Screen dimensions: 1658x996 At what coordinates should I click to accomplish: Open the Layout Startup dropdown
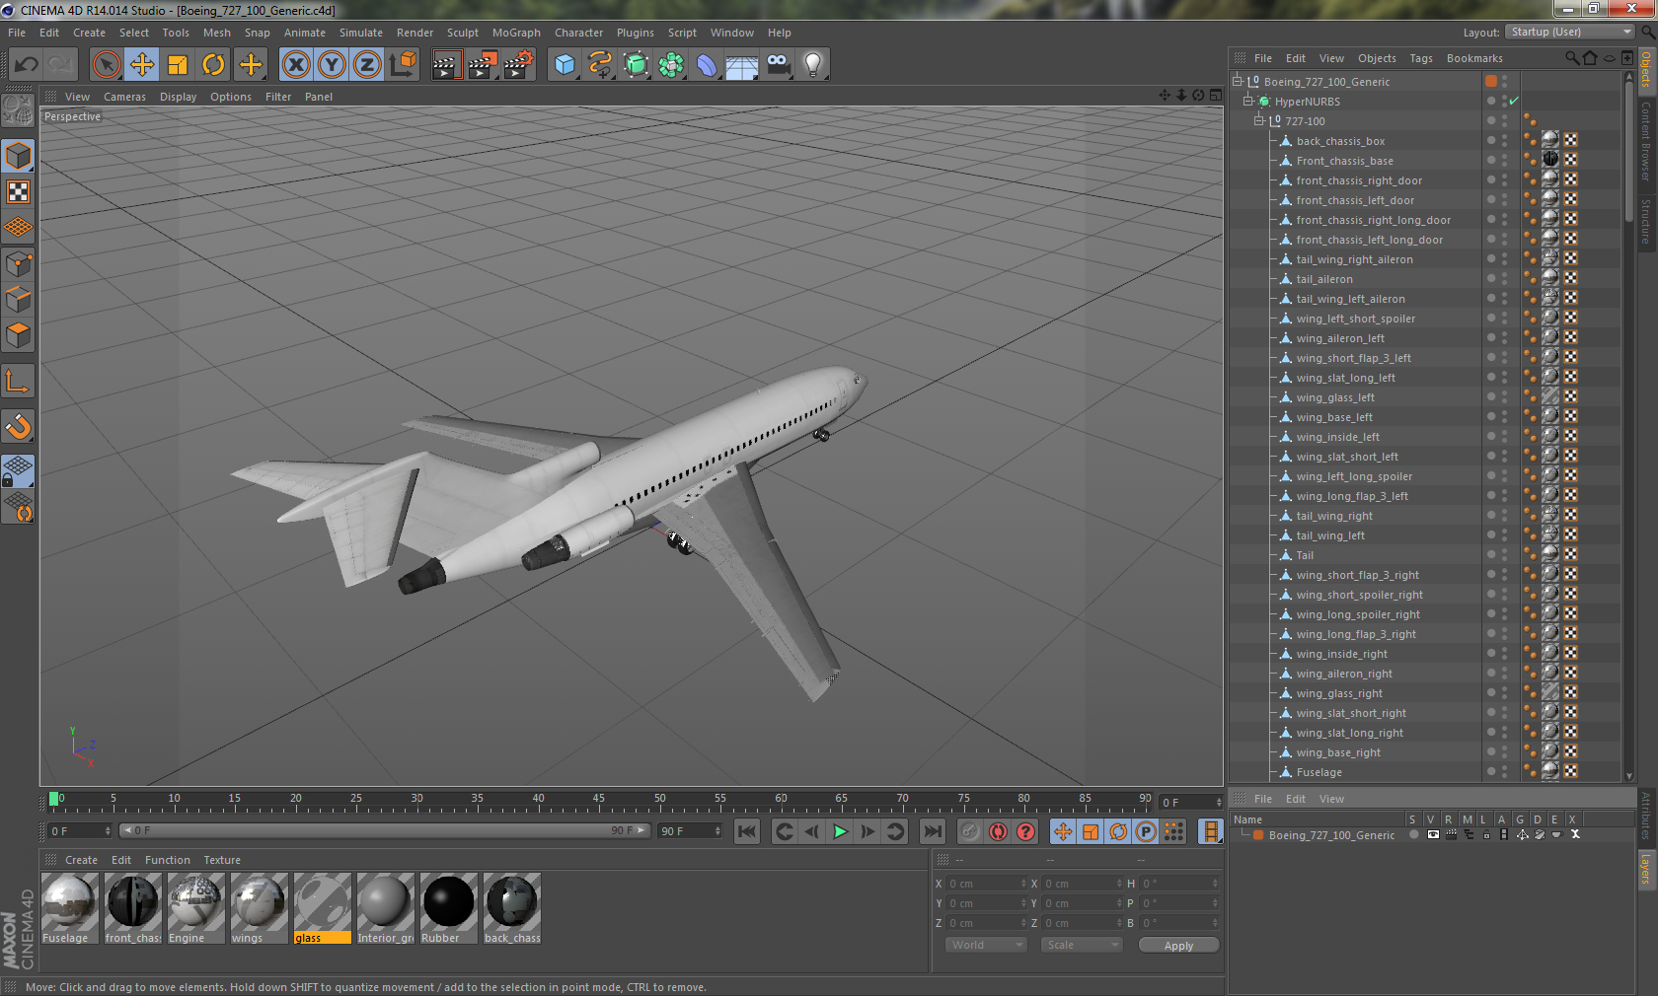[1570, 32]
